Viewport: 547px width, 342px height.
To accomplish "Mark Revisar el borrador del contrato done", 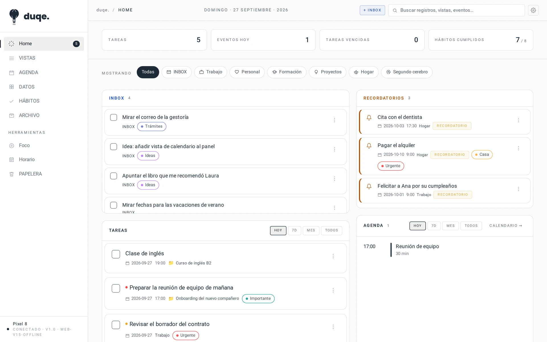I will [116, 325].
